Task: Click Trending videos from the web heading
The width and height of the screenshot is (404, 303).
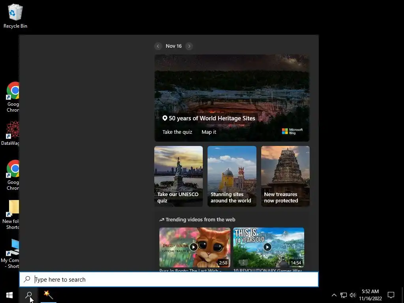Action: pyautogui.click(x=200, y=219)
